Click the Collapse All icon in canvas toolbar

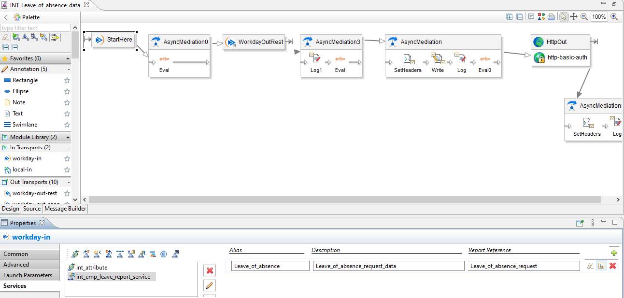(520, 16)
